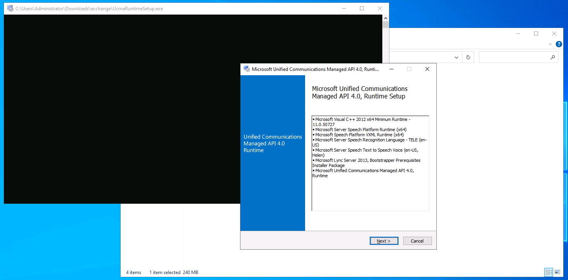This screenshot has height=280, width=568.
Task: Open File Explorer address bar history dropdown
Action: tap(456, 57)
